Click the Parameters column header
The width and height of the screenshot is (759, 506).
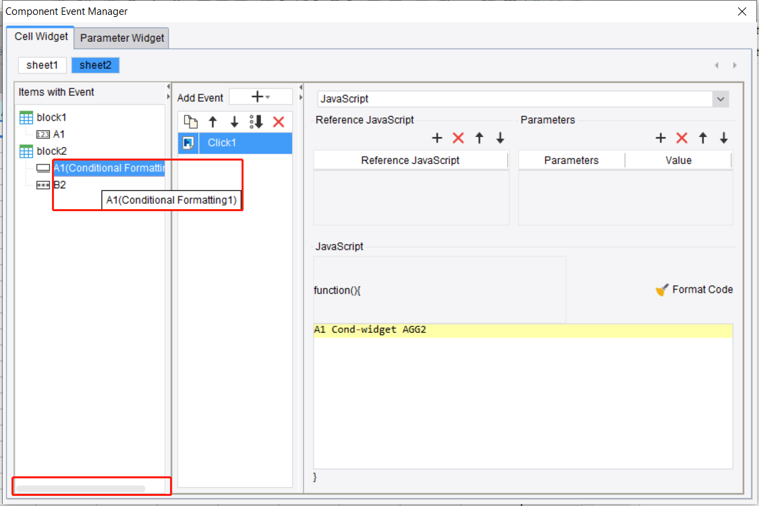pyautogui.click(x=571, y=161)
